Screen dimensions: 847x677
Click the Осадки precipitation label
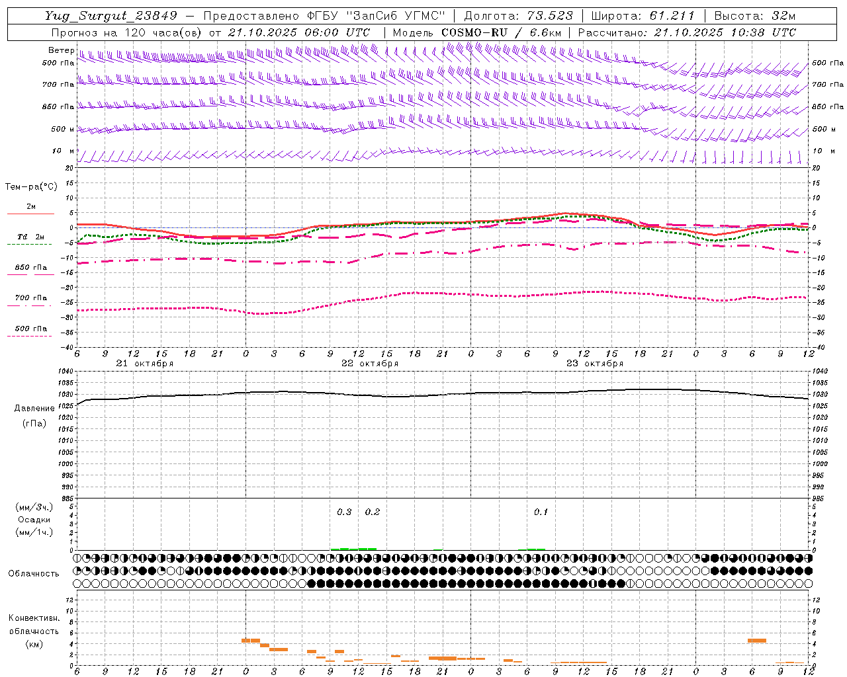click(34, 520)
